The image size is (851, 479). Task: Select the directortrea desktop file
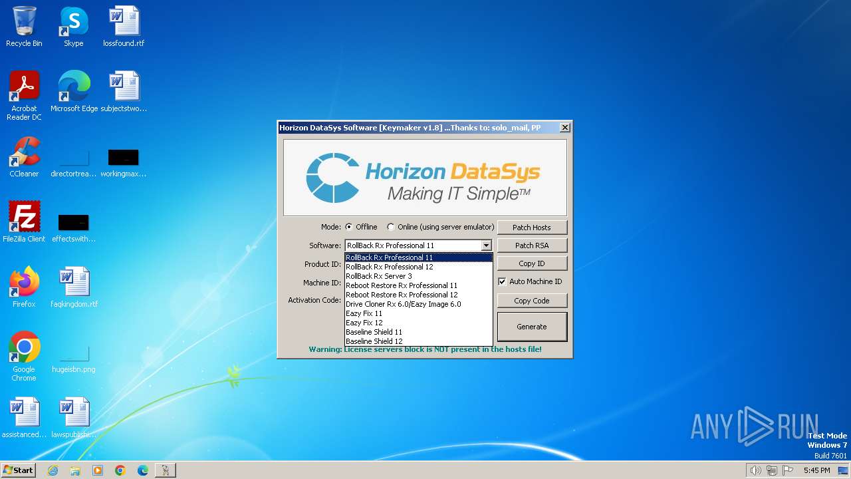point(74,163)
